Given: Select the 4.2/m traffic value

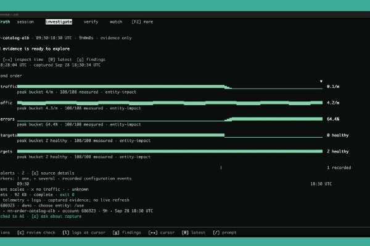Looking at the screenshot, I should click(x=333, y=103).
